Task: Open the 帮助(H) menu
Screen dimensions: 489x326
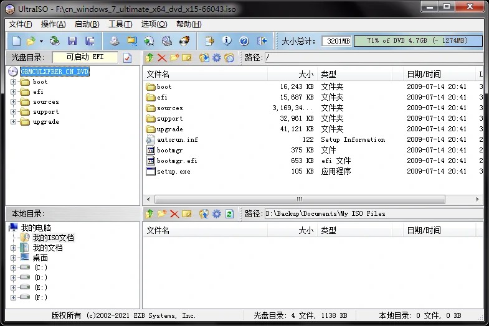Action: (x=189, y=24)
